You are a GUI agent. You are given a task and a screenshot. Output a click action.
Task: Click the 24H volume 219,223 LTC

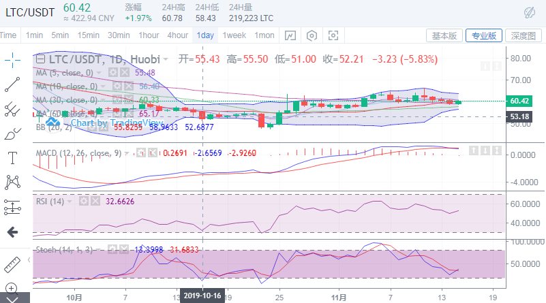pyautogui.click(x=251, y=18)
